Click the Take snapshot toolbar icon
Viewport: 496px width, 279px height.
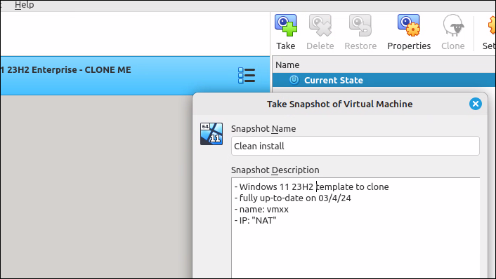click(286, 32)
